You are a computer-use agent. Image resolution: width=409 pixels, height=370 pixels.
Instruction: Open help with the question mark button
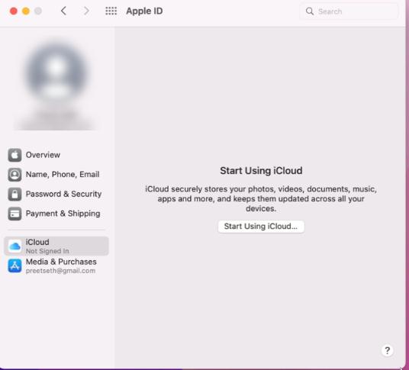[388, 350]
